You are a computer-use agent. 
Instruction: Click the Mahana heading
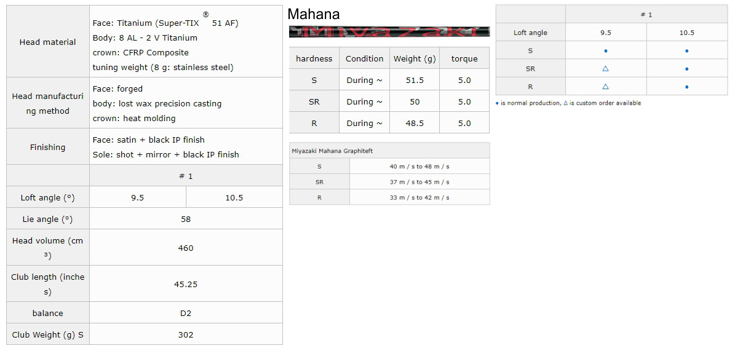point(314,15)
